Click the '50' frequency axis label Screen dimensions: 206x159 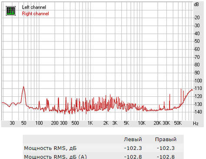[24, 123]
